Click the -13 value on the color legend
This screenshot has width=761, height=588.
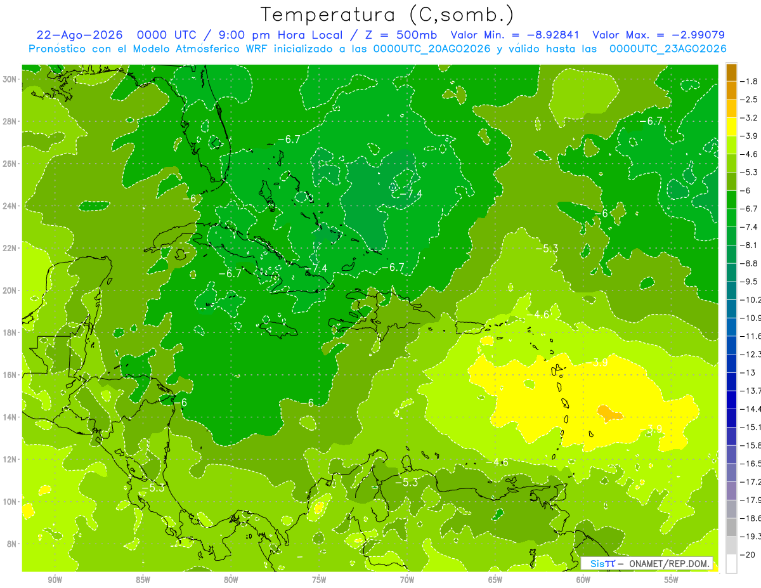pos(748,372)
